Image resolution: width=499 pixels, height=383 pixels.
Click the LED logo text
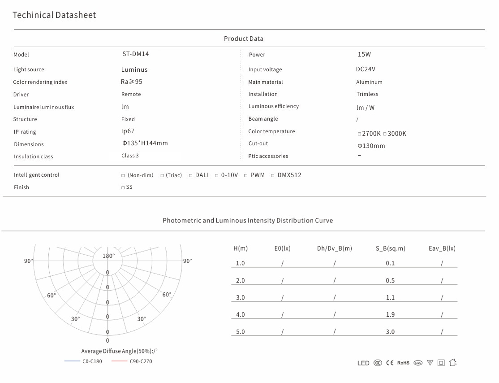pos(363,363)
